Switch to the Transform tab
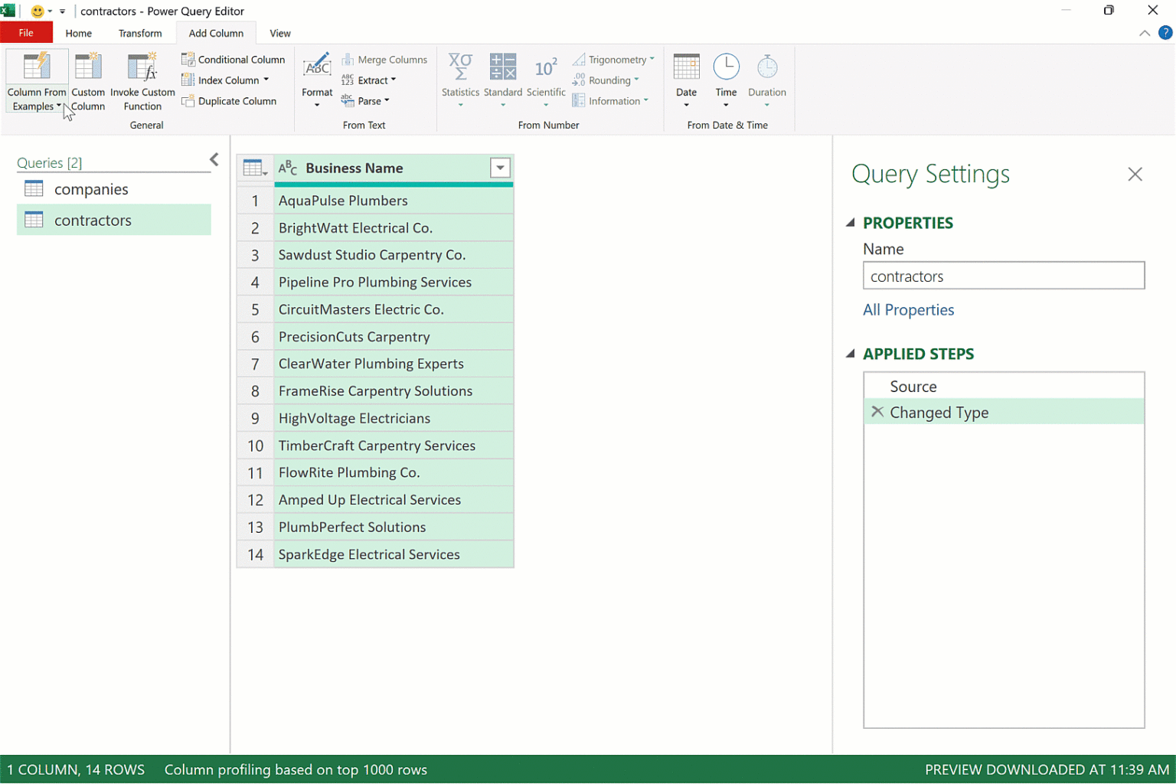Screen dimensions: 1176x784 [140, 33]
